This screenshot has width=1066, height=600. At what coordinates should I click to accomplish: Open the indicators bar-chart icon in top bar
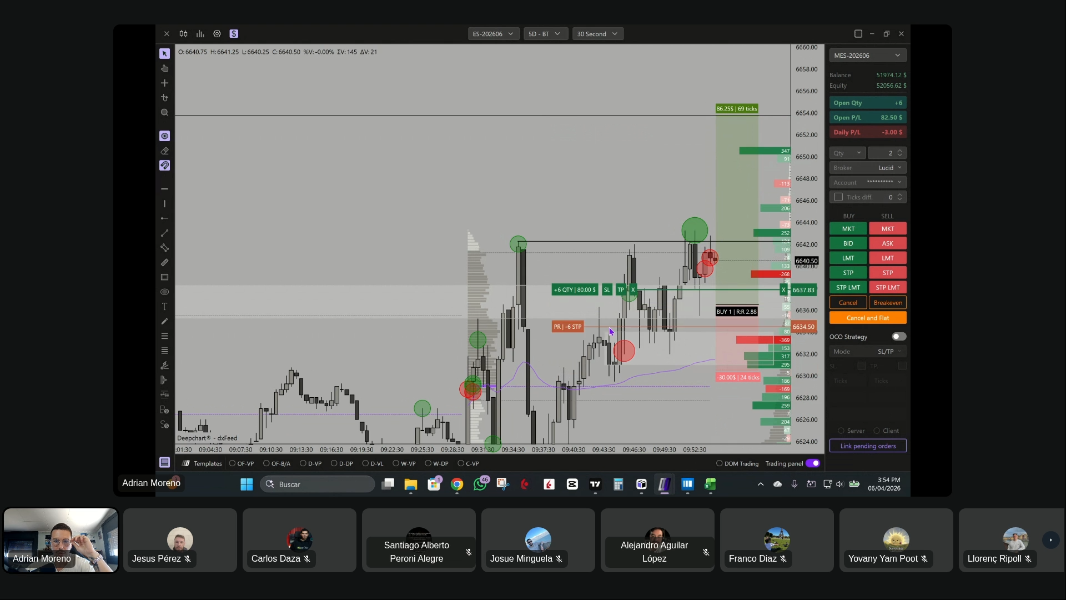point(200,34)
